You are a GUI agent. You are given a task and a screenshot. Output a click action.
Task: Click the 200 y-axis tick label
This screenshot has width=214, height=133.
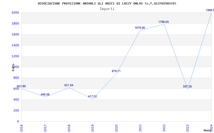point(16,110)
